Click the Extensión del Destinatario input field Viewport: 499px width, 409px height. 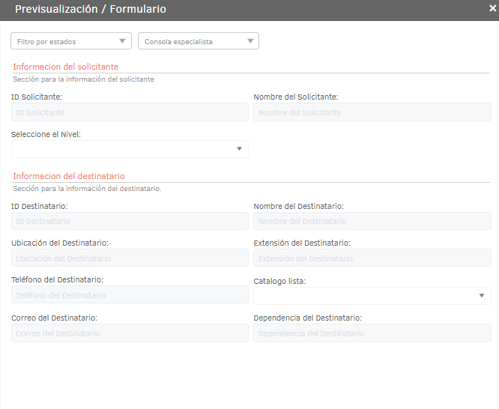pos(372,258)
